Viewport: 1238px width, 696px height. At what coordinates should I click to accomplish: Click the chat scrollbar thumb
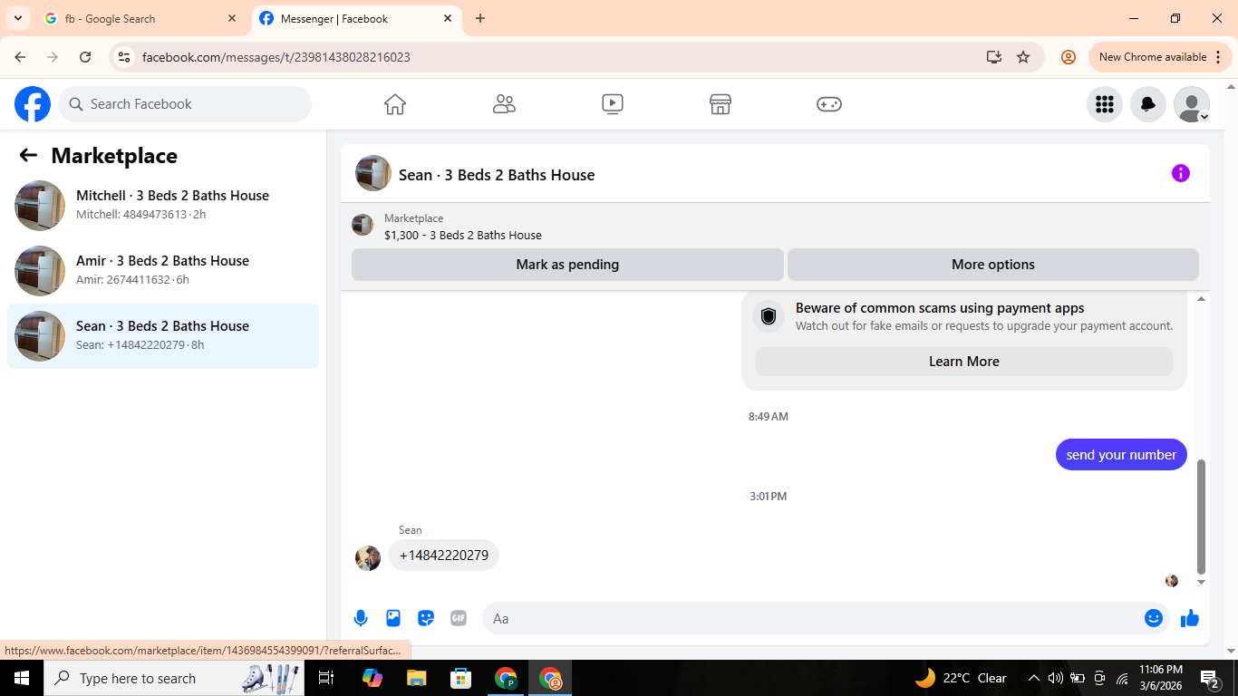click(1202, 517)
